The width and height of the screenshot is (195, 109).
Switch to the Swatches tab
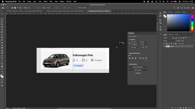170,12
